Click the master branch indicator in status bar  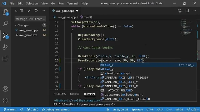point(10,110)
